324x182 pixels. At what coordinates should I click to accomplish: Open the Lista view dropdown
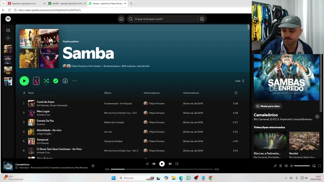tap(240, 81)
